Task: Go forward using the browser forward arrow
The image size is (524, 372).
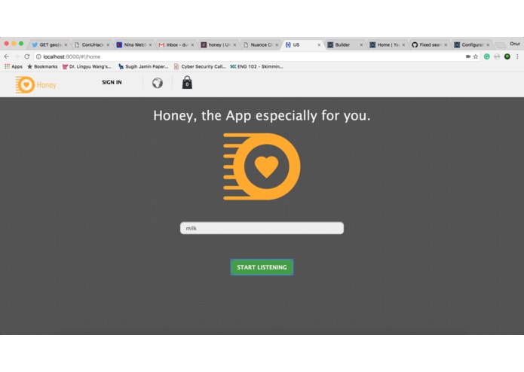Action: [17, 56]
